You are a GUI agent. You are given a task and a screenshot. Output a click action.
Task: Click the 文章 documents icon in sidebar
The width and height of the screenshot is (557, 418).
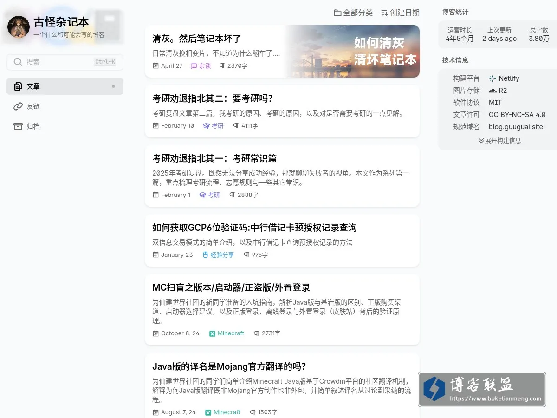click(x=18, y=86)
